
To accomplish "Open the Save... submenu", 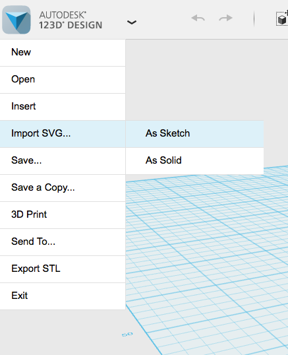I will (x=63, y=161).
